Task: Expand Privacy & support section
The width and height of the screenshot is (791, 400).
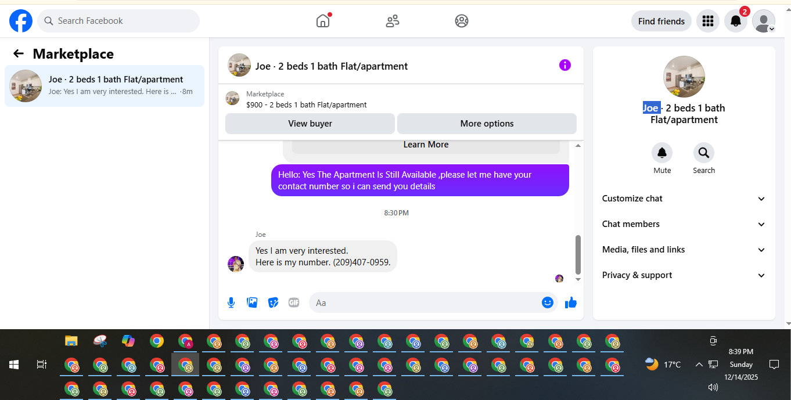Action: (684, 275)
